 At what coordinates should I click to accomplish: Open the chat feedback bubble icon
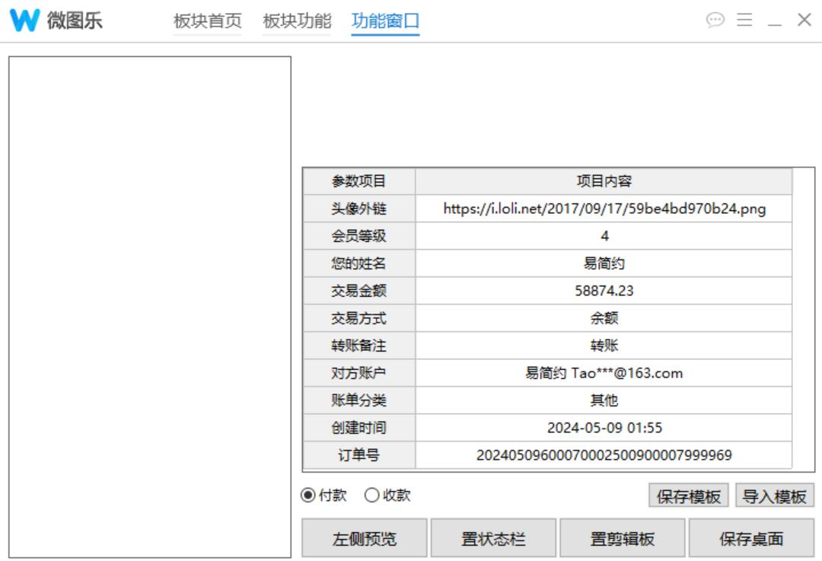715,21
